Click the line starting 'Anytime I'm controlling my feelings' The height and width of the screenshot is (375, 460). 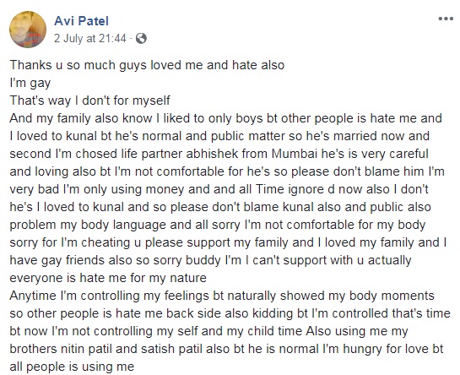222,296
